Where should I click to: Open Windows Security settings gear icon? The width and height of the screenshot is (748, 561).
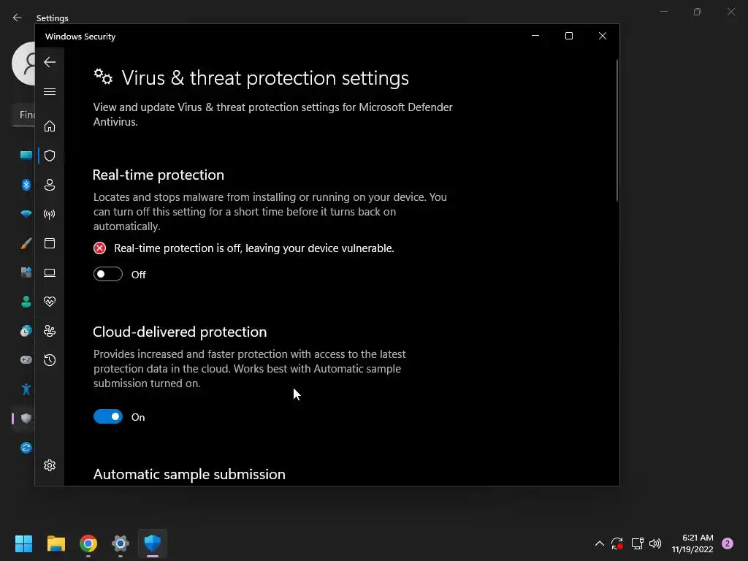50,465
